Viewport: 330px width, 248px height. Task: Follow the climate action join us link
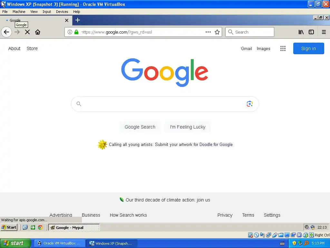pyautogui.click(x=168, y=200)
